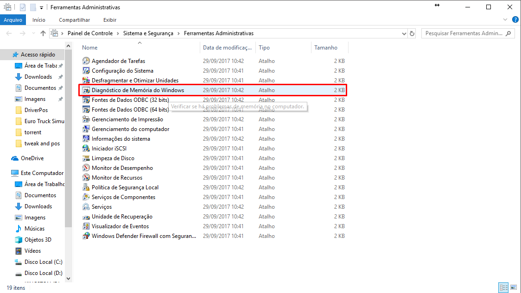Click the Windows Defender Firewall icon
Viewport: 521px width, 293px height.
click(86, 236)
